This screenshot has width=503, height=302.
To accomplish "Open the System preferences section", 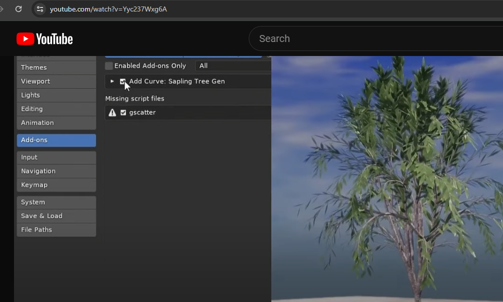I will click(x=57, y=202).
